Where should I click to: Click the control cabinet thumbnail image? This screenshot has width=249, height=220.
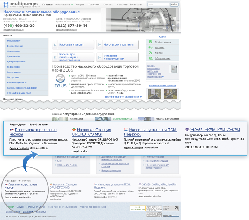173,69
